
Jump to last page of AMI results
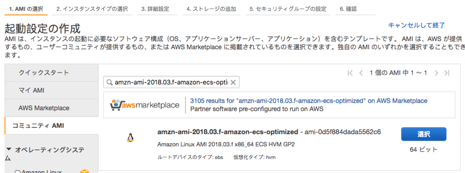447,73
